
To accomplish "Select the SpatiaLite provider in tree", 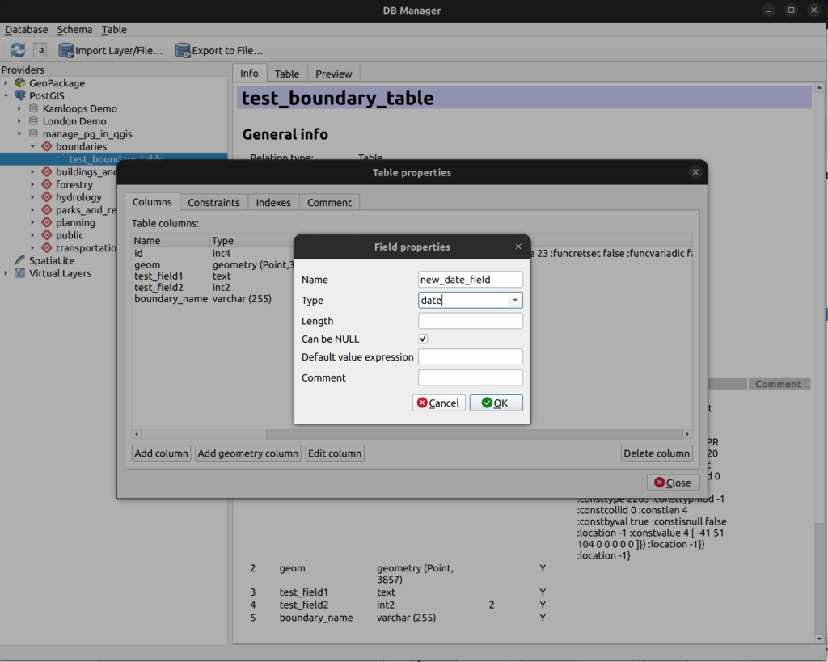I will pos(53,260).
